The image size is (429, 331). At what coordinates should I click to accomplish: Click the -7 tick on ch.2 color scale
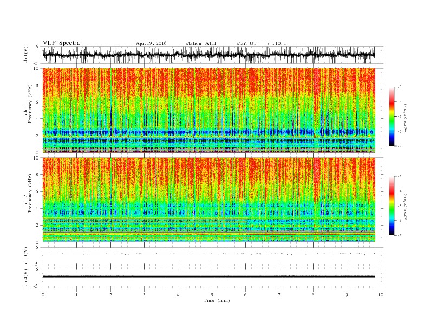400,235
